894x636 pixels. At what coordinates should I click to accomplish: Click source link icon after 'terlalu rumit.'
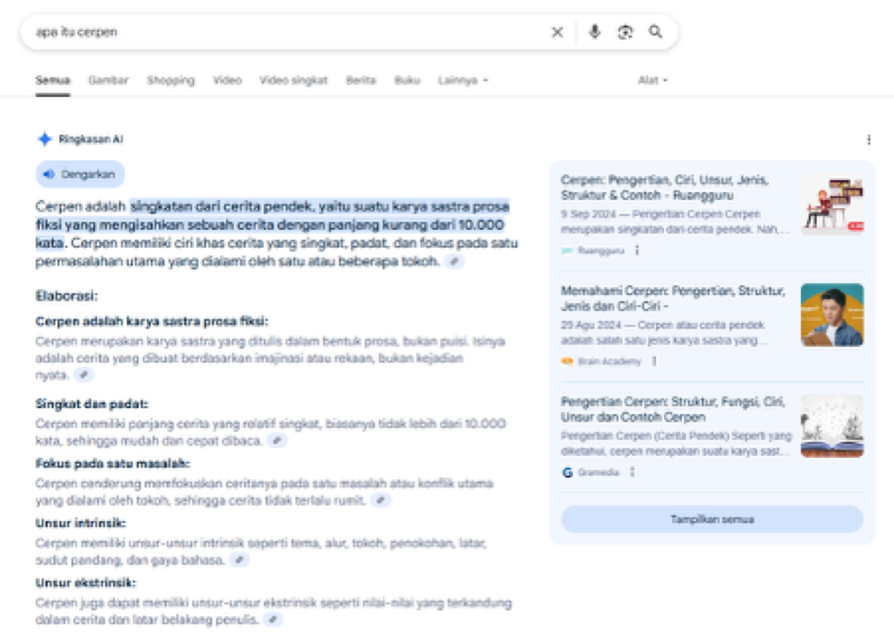(x=381, y=500)
